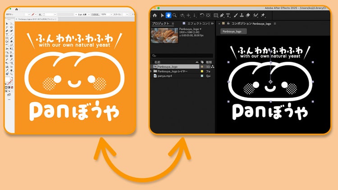Select the Rotation tool in After Effects
This screenshot has height=190, width=338.
click(x=202, y=15)
